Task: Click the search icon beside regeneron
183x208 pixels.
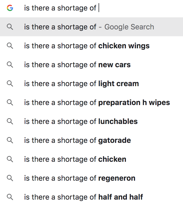Action: pos(10,178)
